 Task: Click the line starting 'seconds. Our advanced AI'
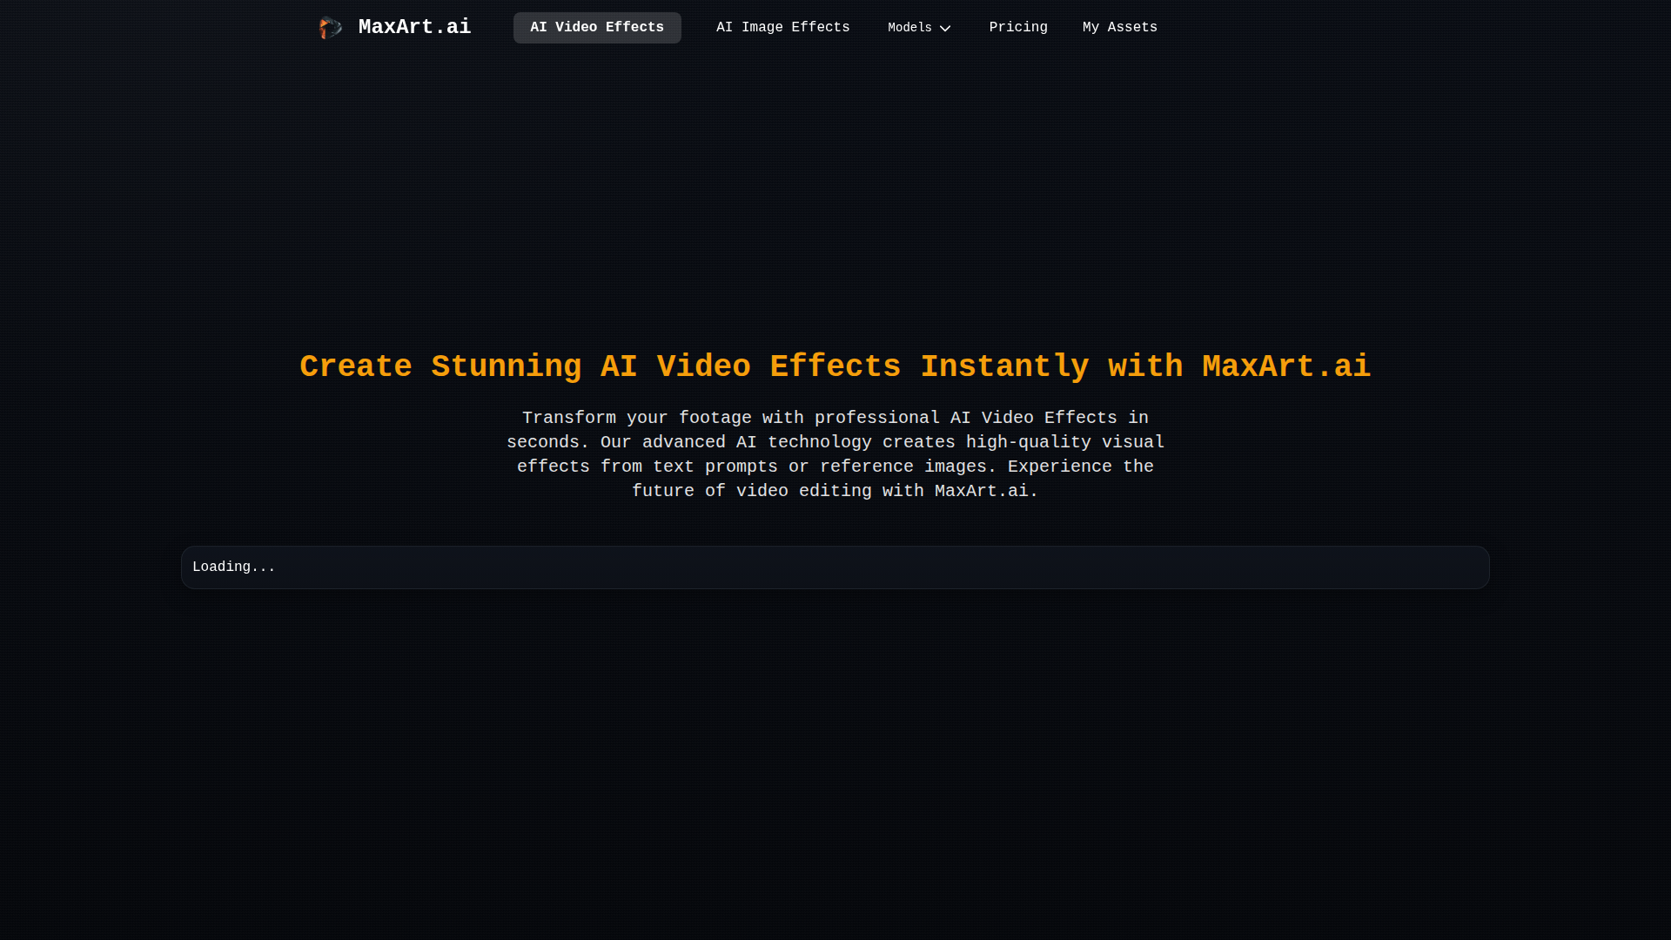point(835,443)
